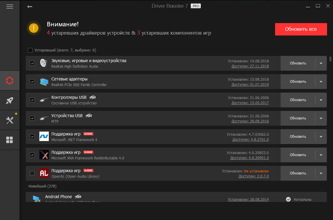Viewport: 333px width, 220px height.
Task: Update the USB composite device driver
Action: coord(298,100)
